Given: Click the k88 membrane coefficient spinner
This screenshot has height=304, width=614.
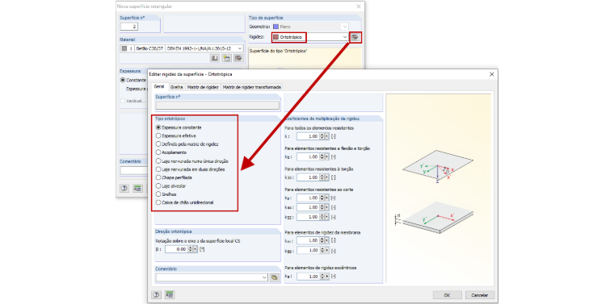Looking at the screenshot, I should (322, 250).
